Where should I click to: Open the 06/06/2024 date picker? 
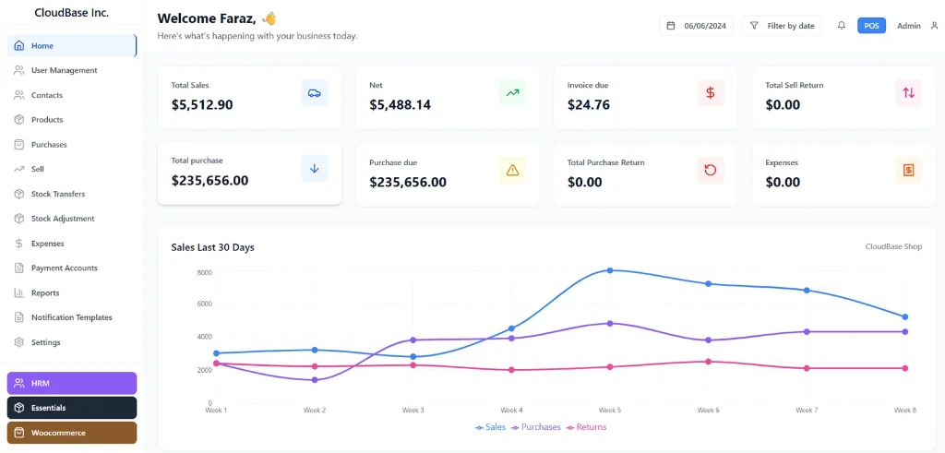(x=696, y=26)
